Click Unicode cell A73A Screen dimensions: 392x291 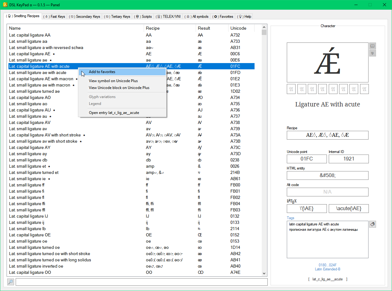[x=235, y=135]
